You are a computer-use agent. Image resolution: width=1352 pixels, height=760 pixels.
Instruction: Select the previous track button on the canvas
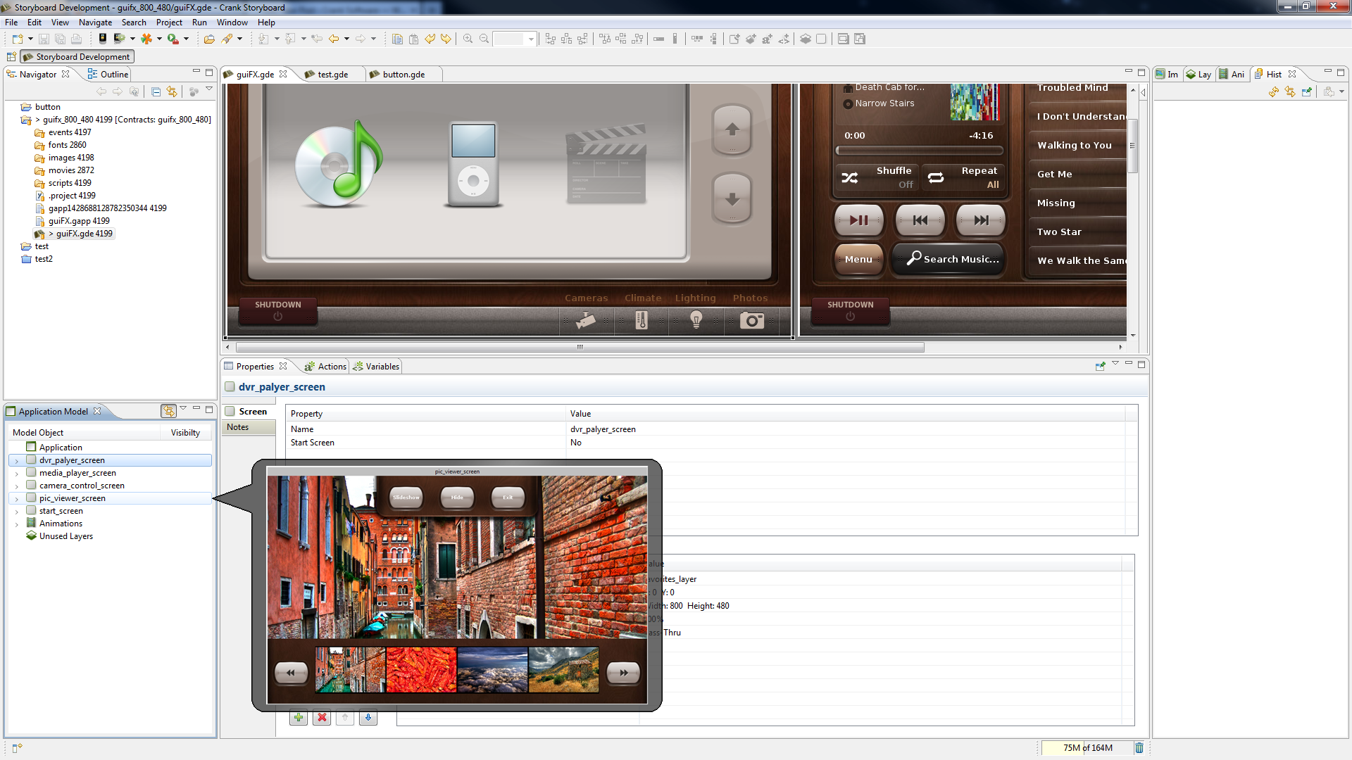920,220
